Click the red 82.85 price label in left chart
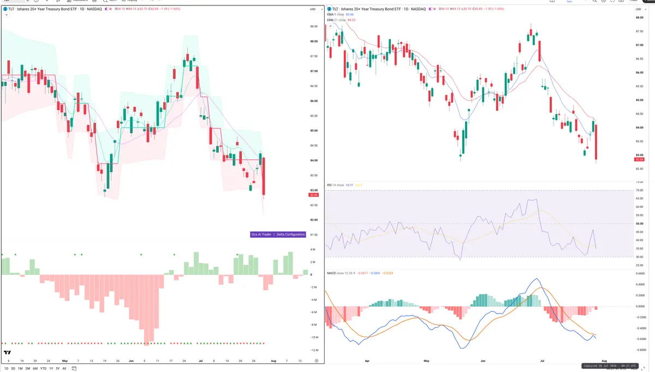This screenshot has height=372, width=655. click(313, 195)
